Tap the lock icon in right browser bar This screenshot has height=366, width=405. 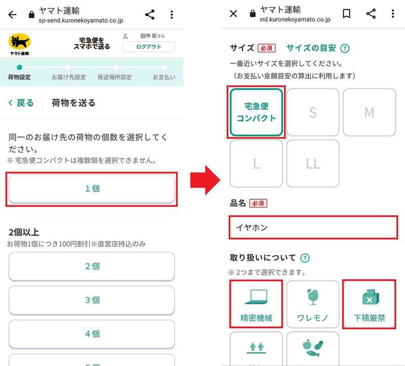tap(253, 14)
